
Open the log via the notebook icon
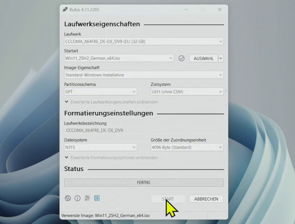97,198
